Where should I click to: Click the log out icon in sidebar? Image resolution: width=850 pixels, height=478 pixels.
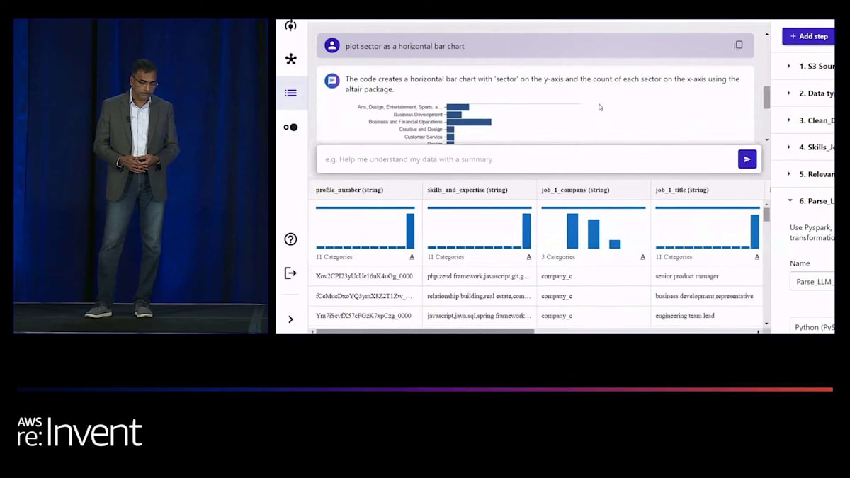(290, 273)
